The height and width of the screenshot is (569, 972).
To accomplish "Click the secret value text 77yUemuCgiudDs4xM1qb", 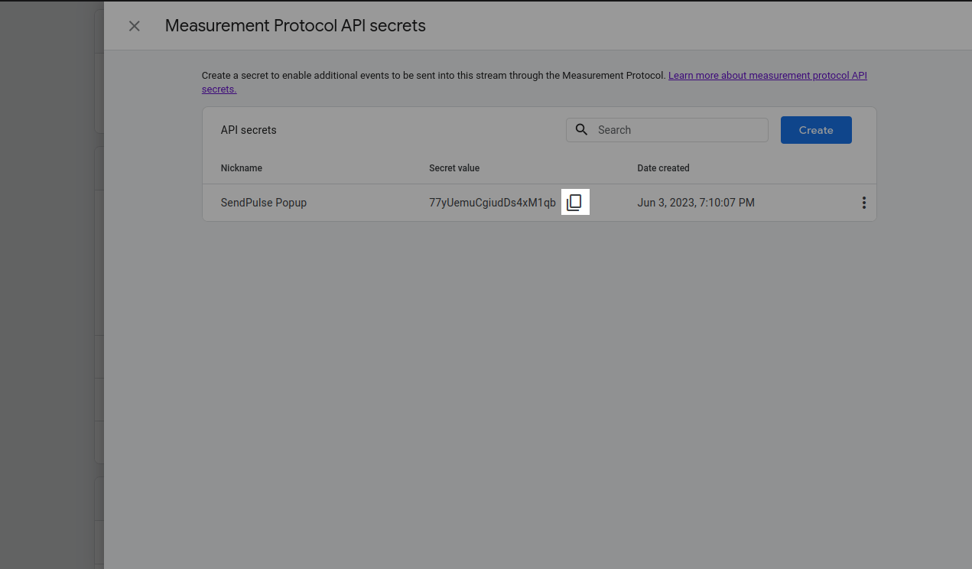I will pos(493,203).
